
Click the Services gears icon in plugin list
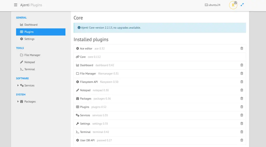pos(77,115)
